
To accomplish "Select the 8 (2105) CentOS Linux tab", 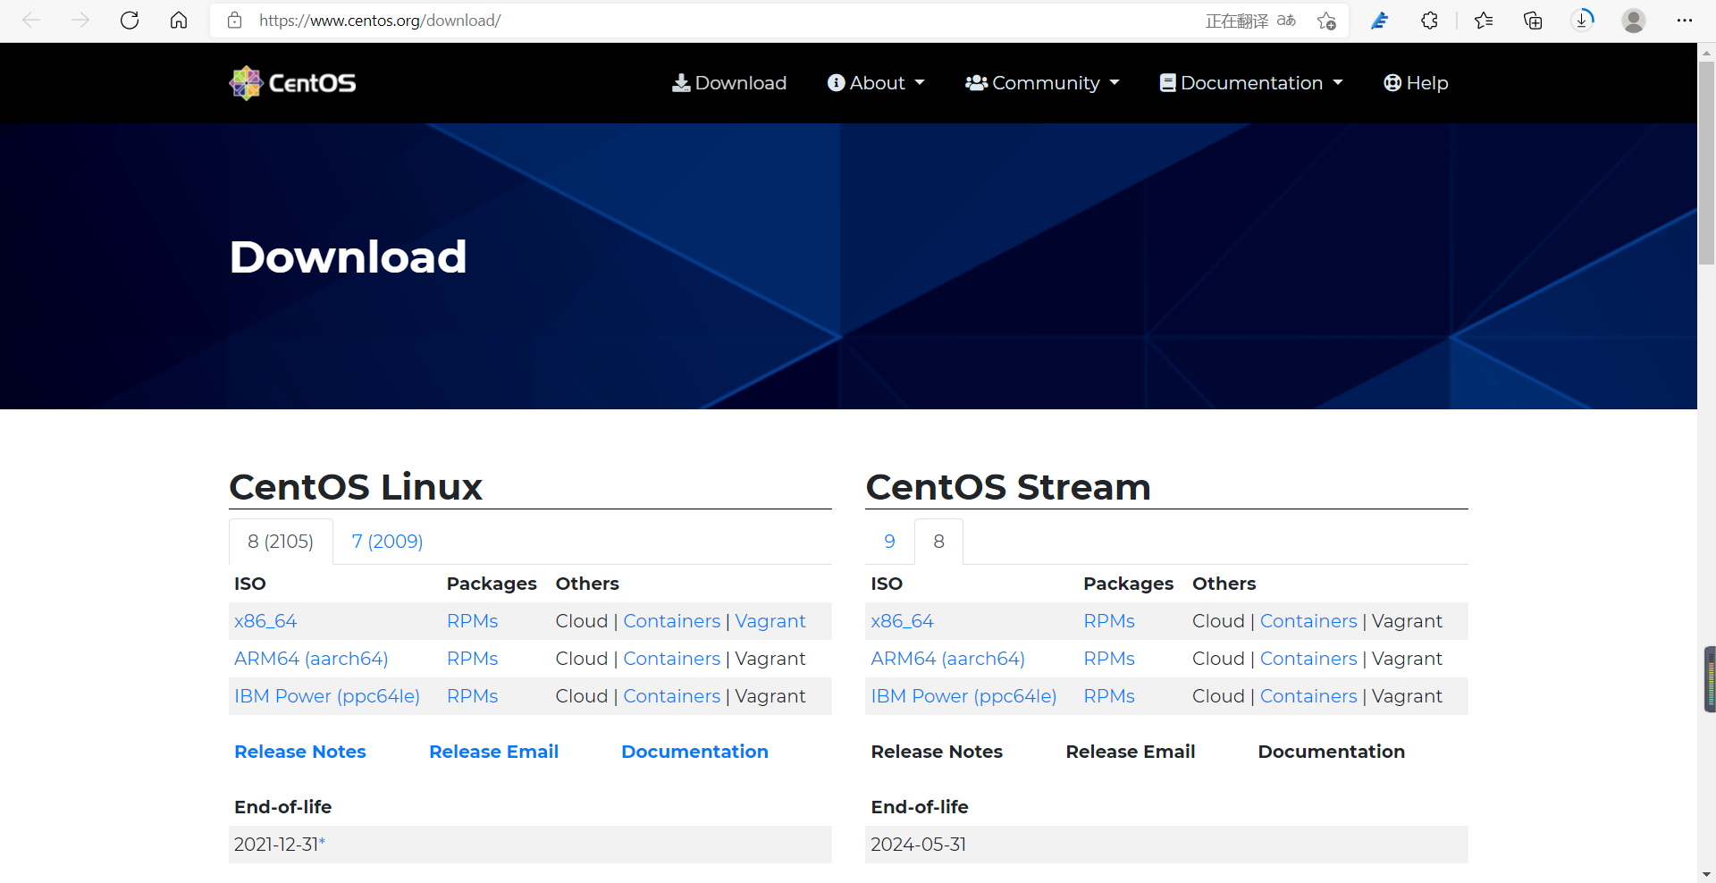I will pos(281,542).
